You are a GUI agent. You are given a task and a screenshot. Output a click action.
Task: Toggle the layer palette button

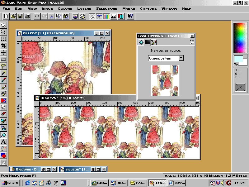coord(121,16)
